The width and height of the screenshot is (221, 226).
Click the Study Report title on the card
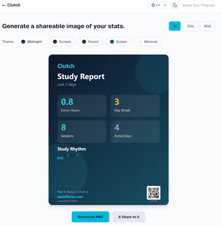point(81,76)
